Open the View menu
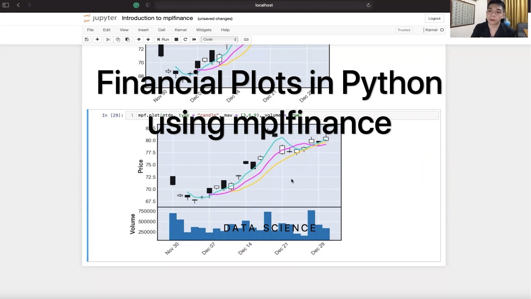This screenshot has height=299, width=531. pyautogui.click(x=124, y=30)
